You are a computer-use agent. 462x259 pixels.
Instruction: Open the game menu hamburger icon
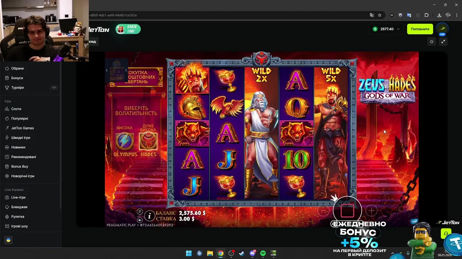pyautogui.click(x=140, y=212)
